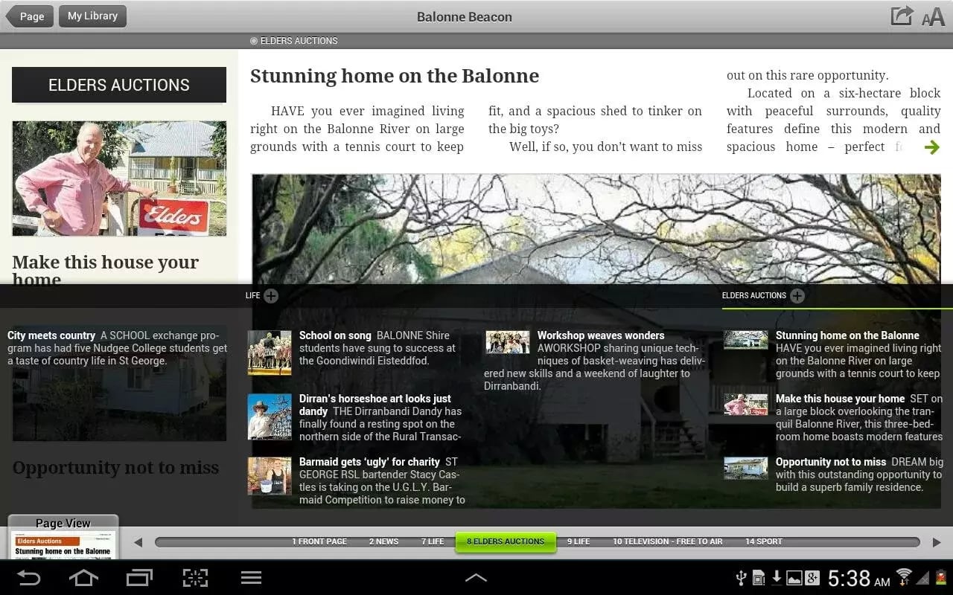This screenshot has width=953, height=595.
Task: Jump to 1 FRONT PAGE in page bar
Action: point(319,541)
